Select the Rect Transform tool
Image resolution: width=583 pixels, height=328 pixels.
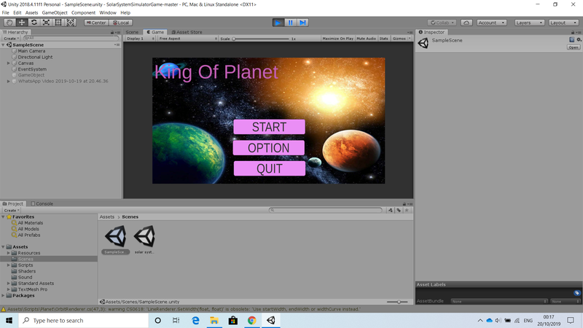coord(58,23)
